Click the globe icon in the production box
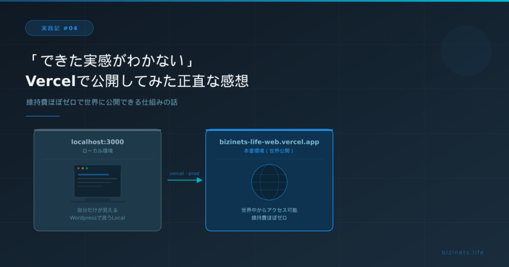Viewport: 509px width, 267px height. [x=269, y=182]
